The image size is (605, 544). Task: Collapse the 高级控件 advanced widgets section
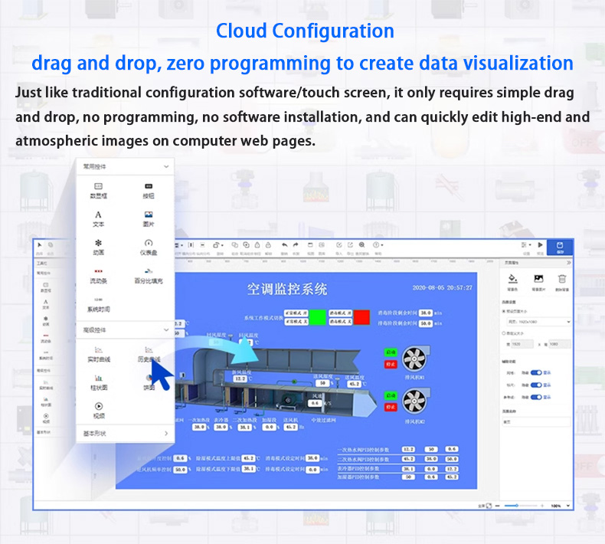[x=166, y=330]
